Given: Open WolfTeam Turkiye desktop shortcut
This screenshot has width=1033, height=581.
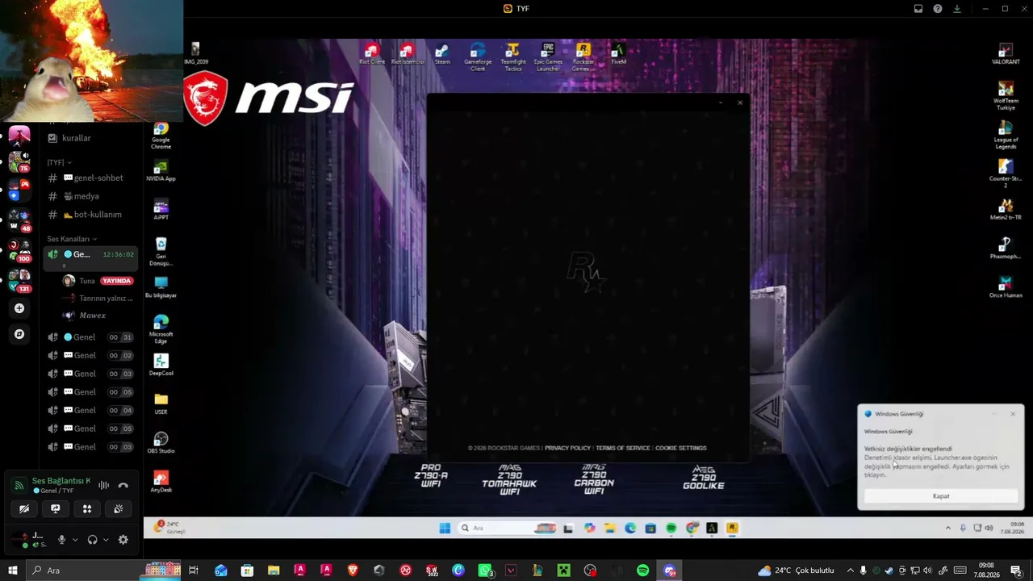Looking at the screenshot, I should (x=1006, y=96).
